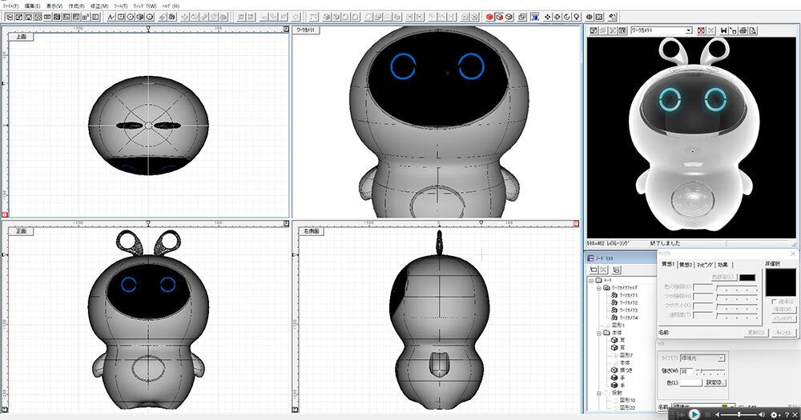
Task: Click the pan/move view arrows icon
Action: pos(545,17)
